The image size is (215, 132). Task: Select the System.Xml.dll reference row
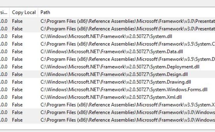coord(107,97)
